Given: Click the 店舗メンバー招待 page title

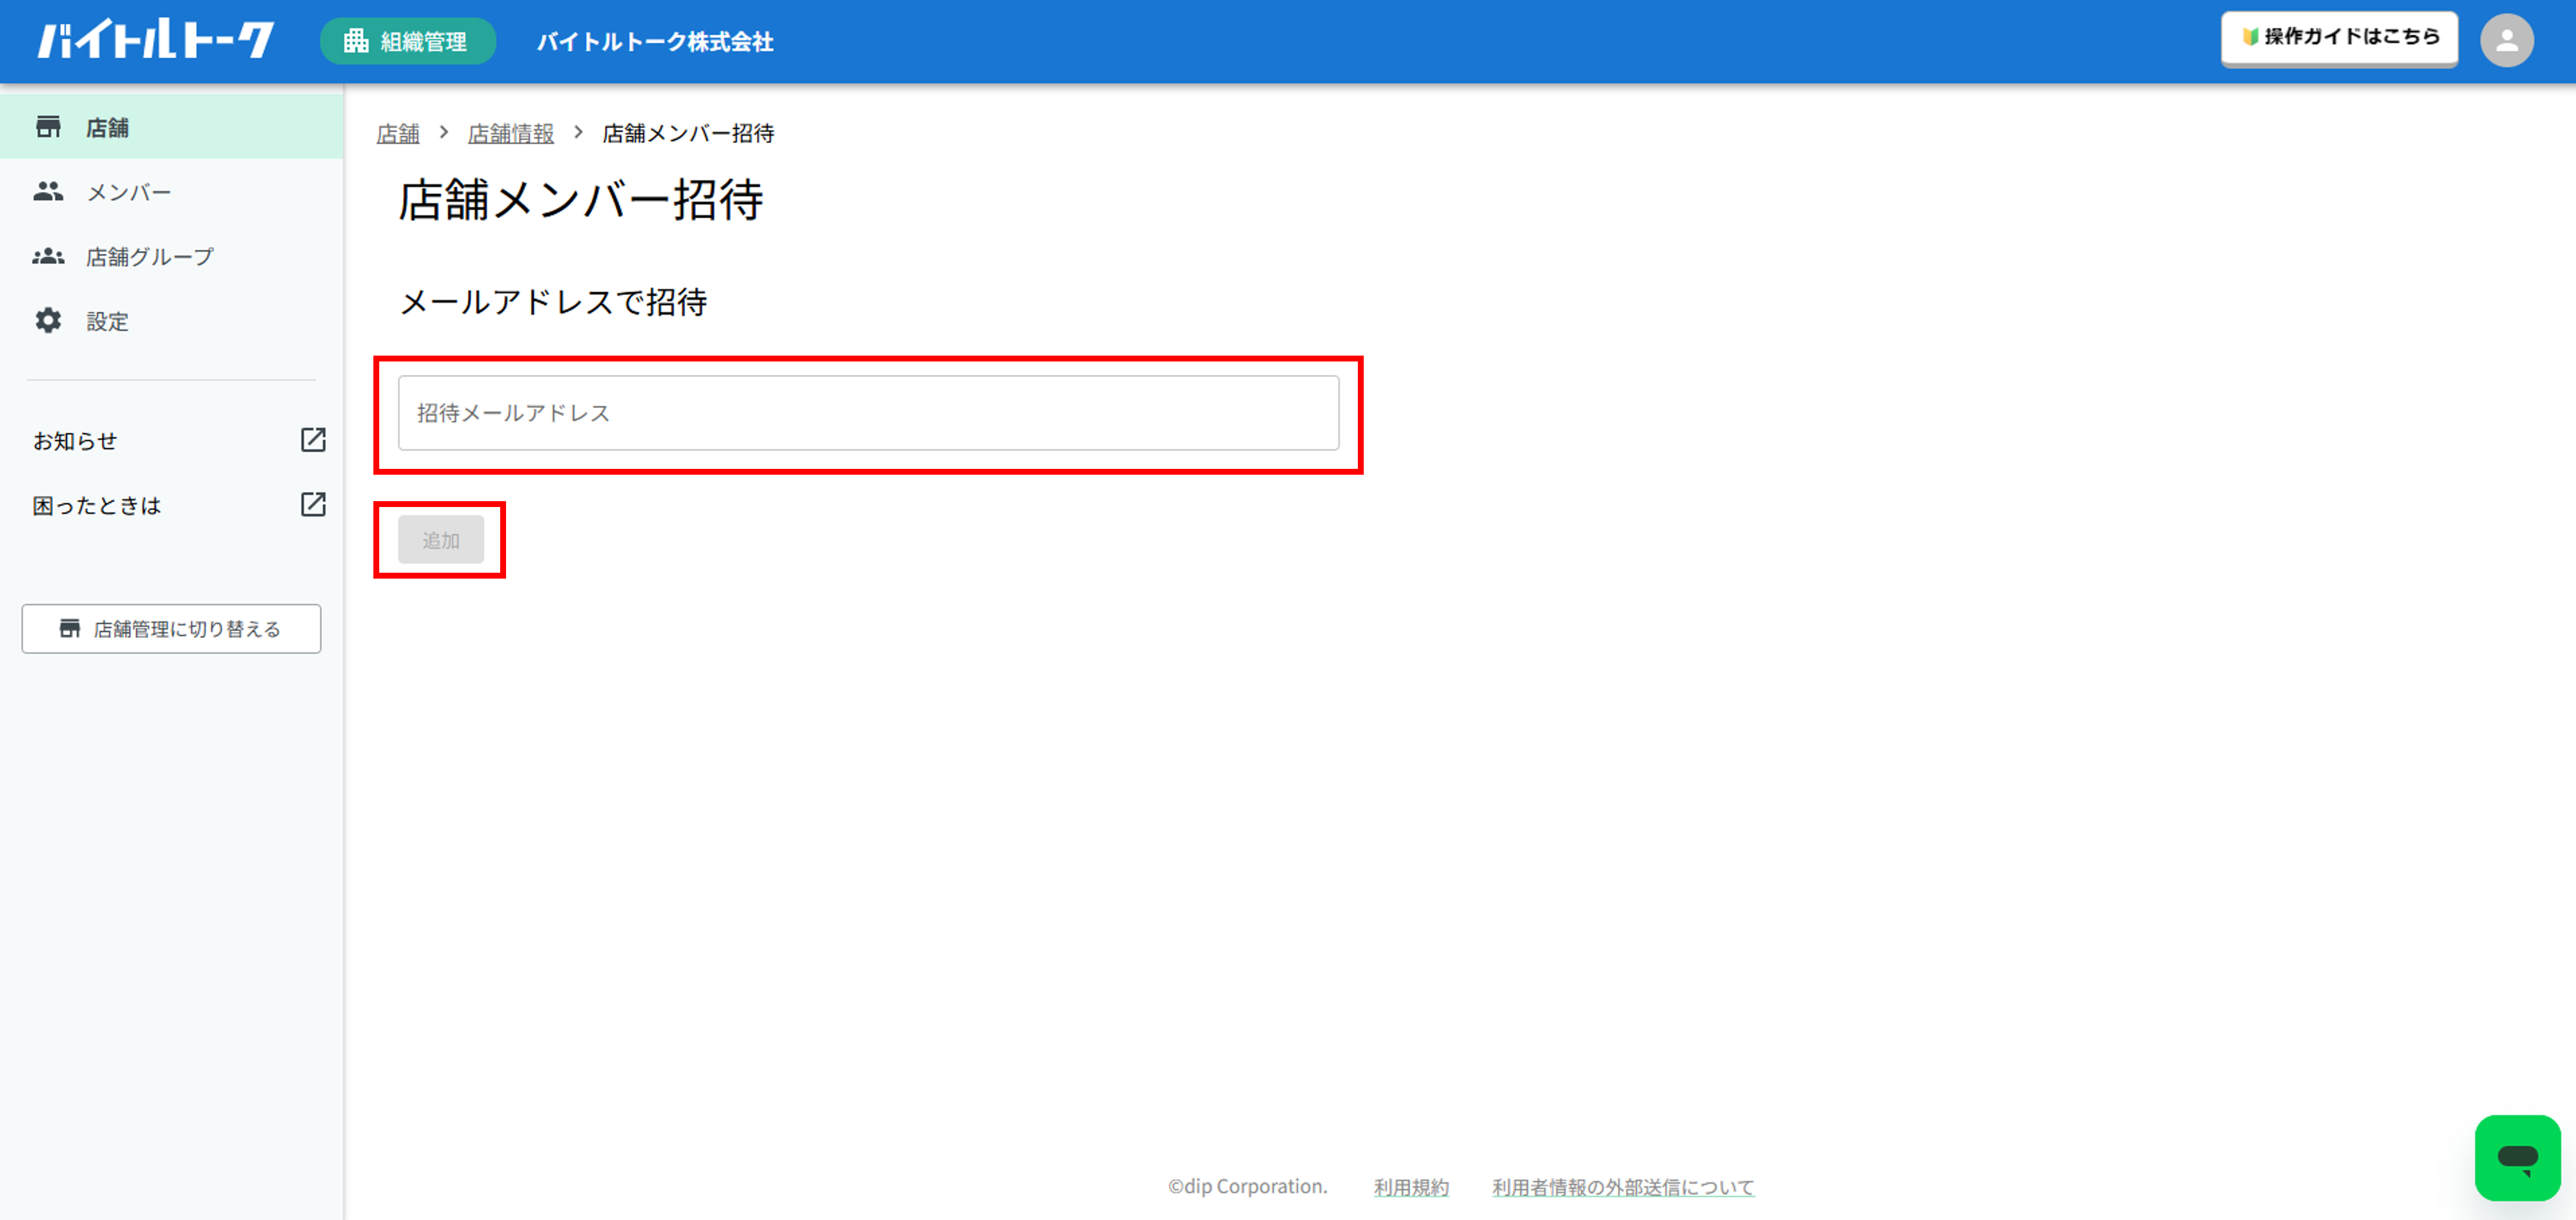Looking at the screenshot, I should tap(581, 199).
